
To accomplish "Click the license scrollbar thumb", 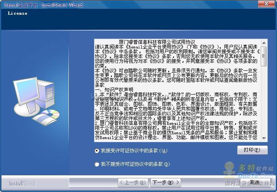I will pos(264,56).
